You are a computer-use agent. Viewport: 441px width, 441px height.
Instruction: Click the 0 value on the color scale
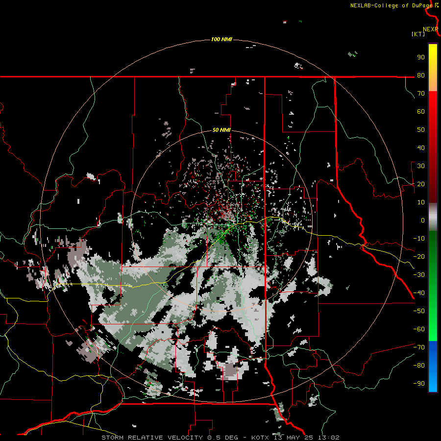[423, 220]
